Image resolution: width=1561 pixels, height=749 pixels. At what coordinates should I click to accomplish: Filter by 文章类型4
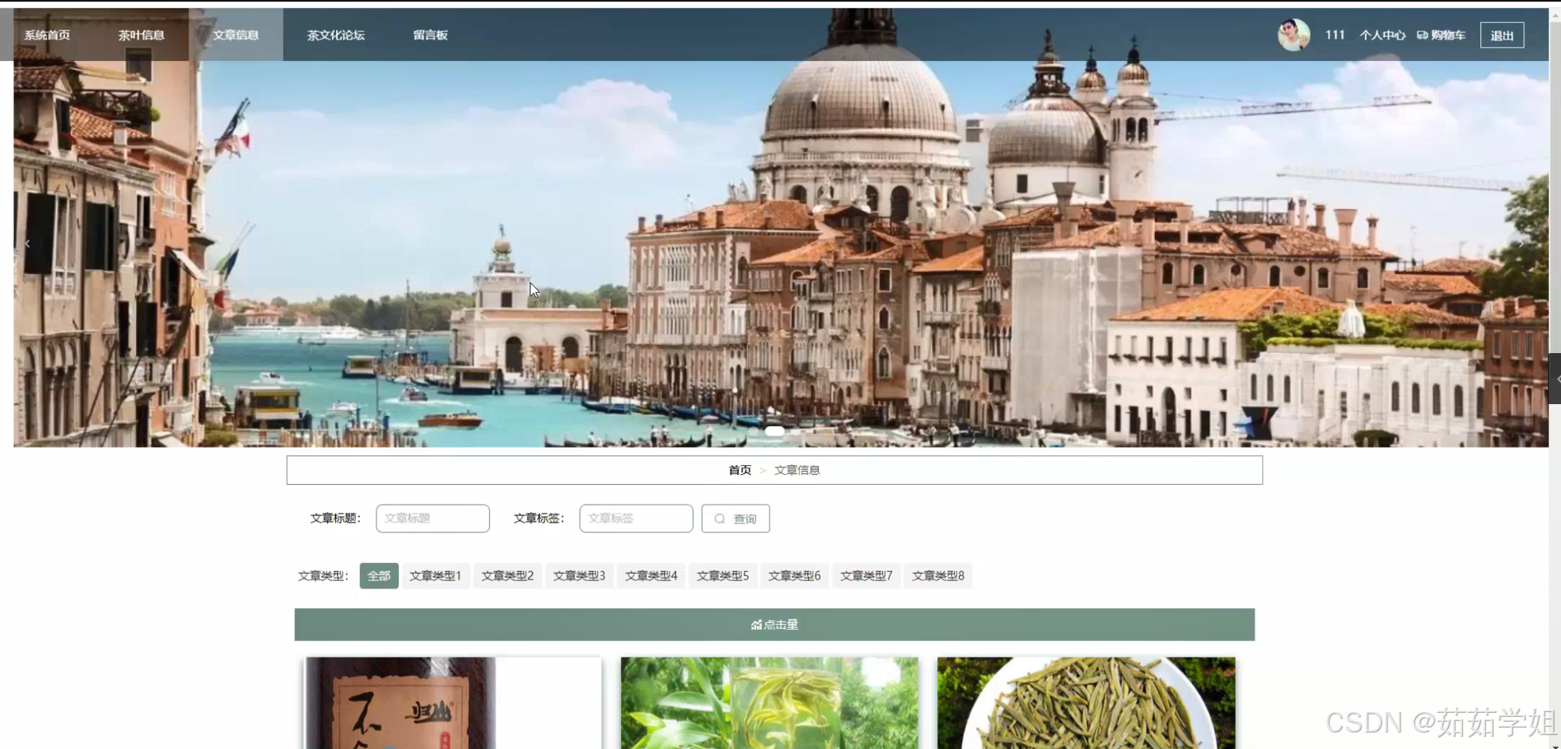pos(651,575)
